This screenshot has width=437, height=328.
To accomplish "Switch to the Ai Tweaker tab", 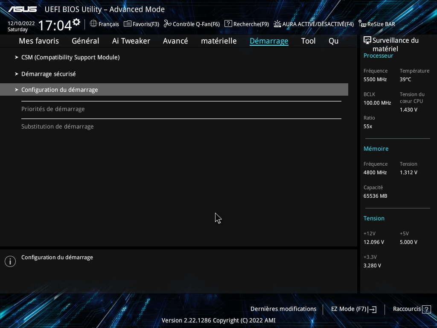I will 131,41.
